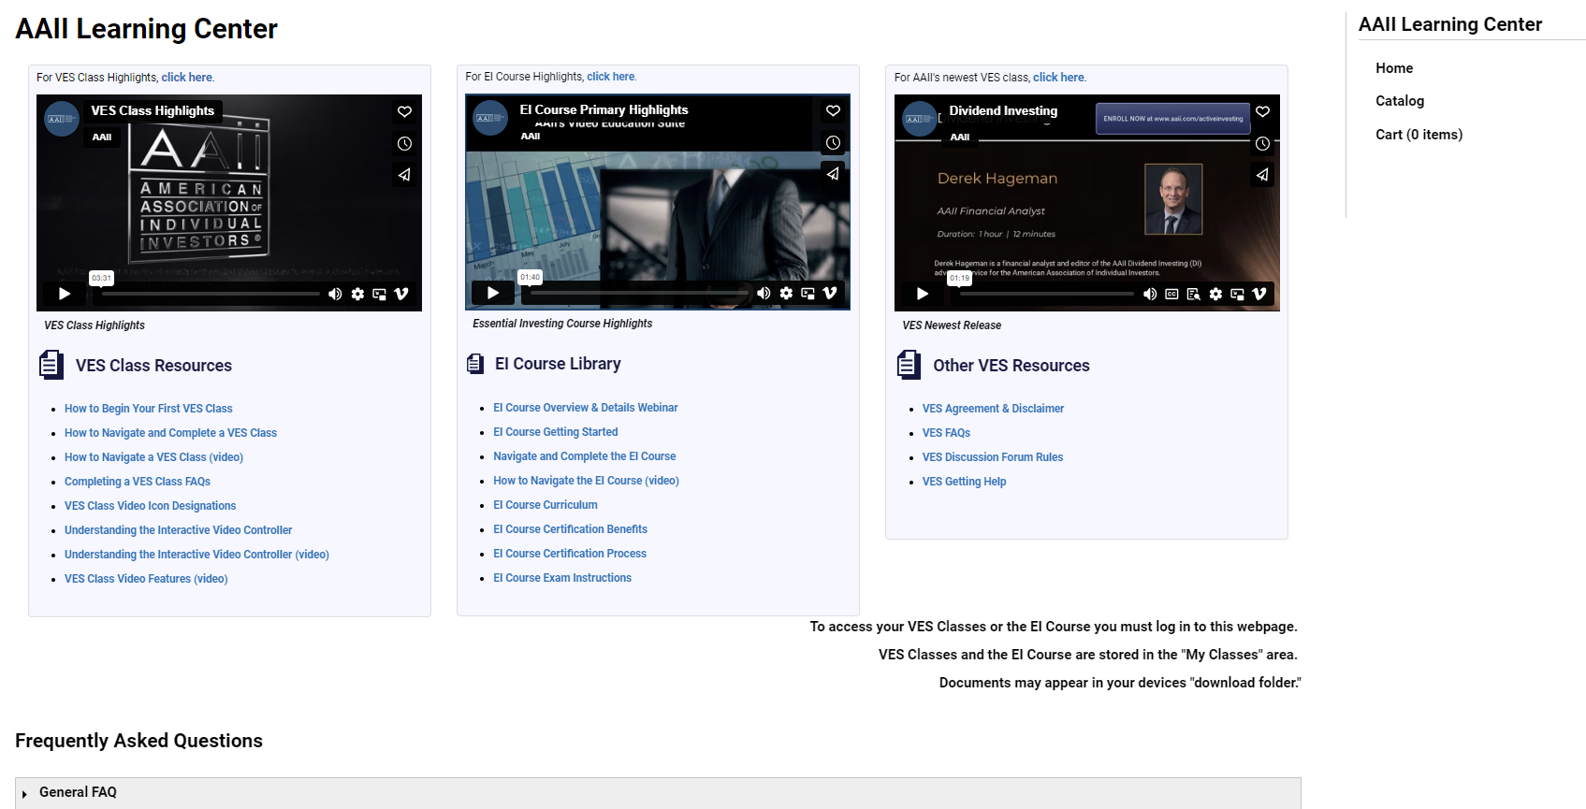This screenshot has height=809, width=1586.
Task: Go to Home in sidebar menu
Action: [x=1394, y=68]
